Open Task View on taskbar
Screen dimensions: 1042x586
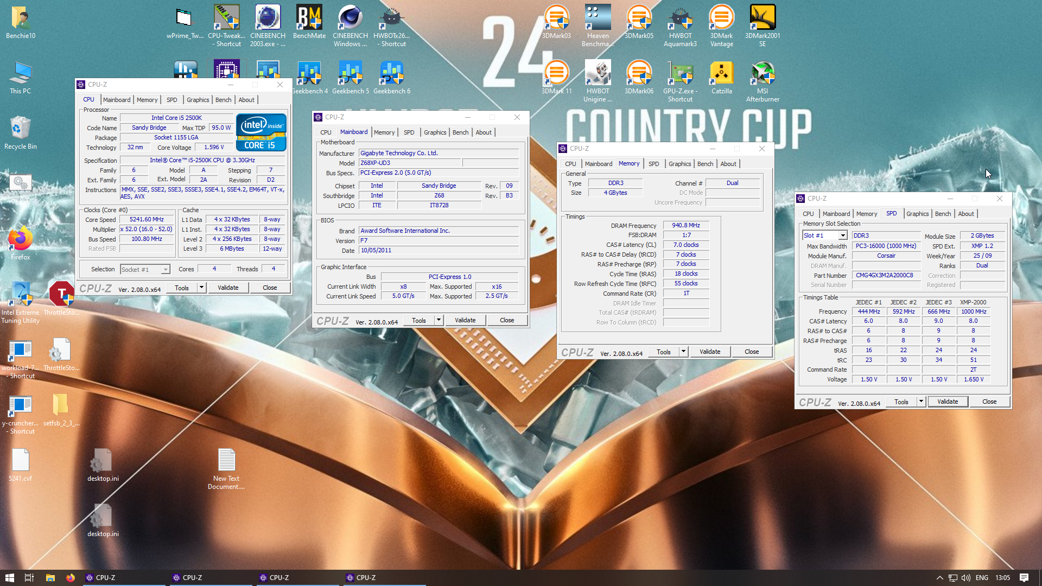click(x=29, y=578)
